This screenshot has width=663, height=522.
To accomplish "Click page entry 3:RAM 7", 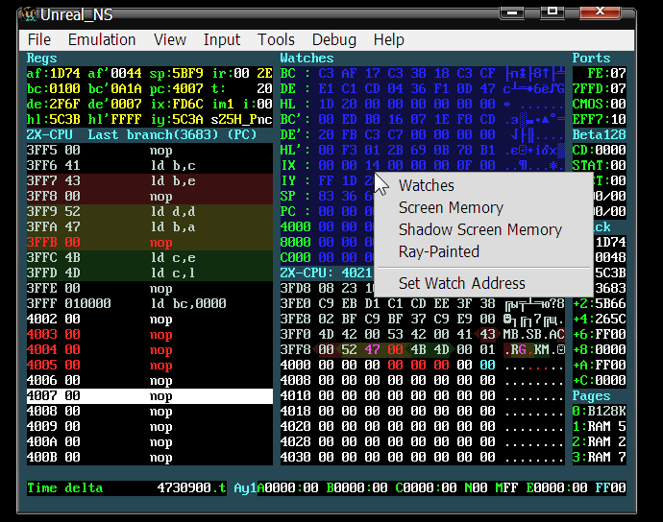I will [600, 457].
